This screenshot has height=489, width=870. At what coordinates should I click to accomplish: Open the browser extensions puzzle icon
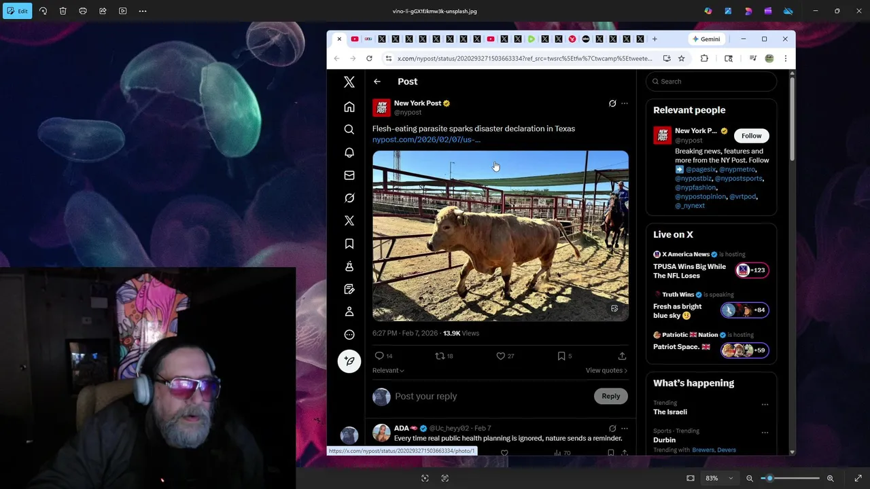tap(704, 58)
